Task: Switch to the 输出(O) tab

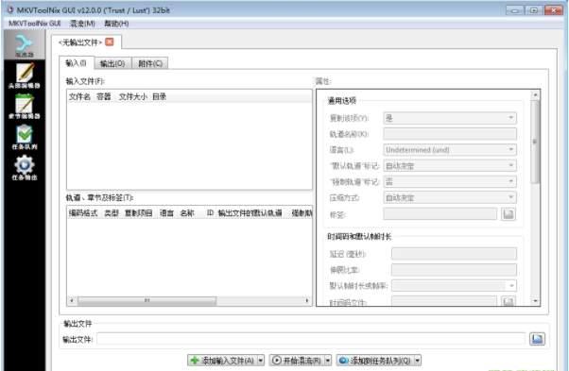Action: [112, 63]
